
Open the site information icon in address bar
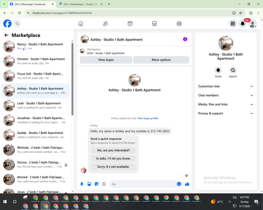(x=28, y=13)
